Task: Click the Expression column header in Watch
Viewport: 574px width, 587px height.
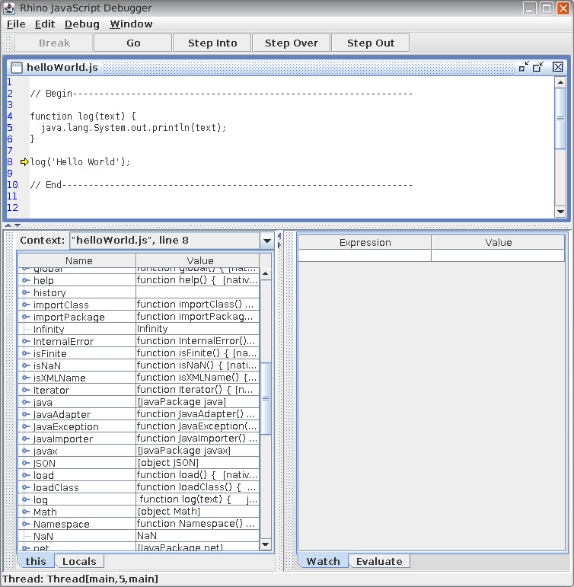Action: 365,243
